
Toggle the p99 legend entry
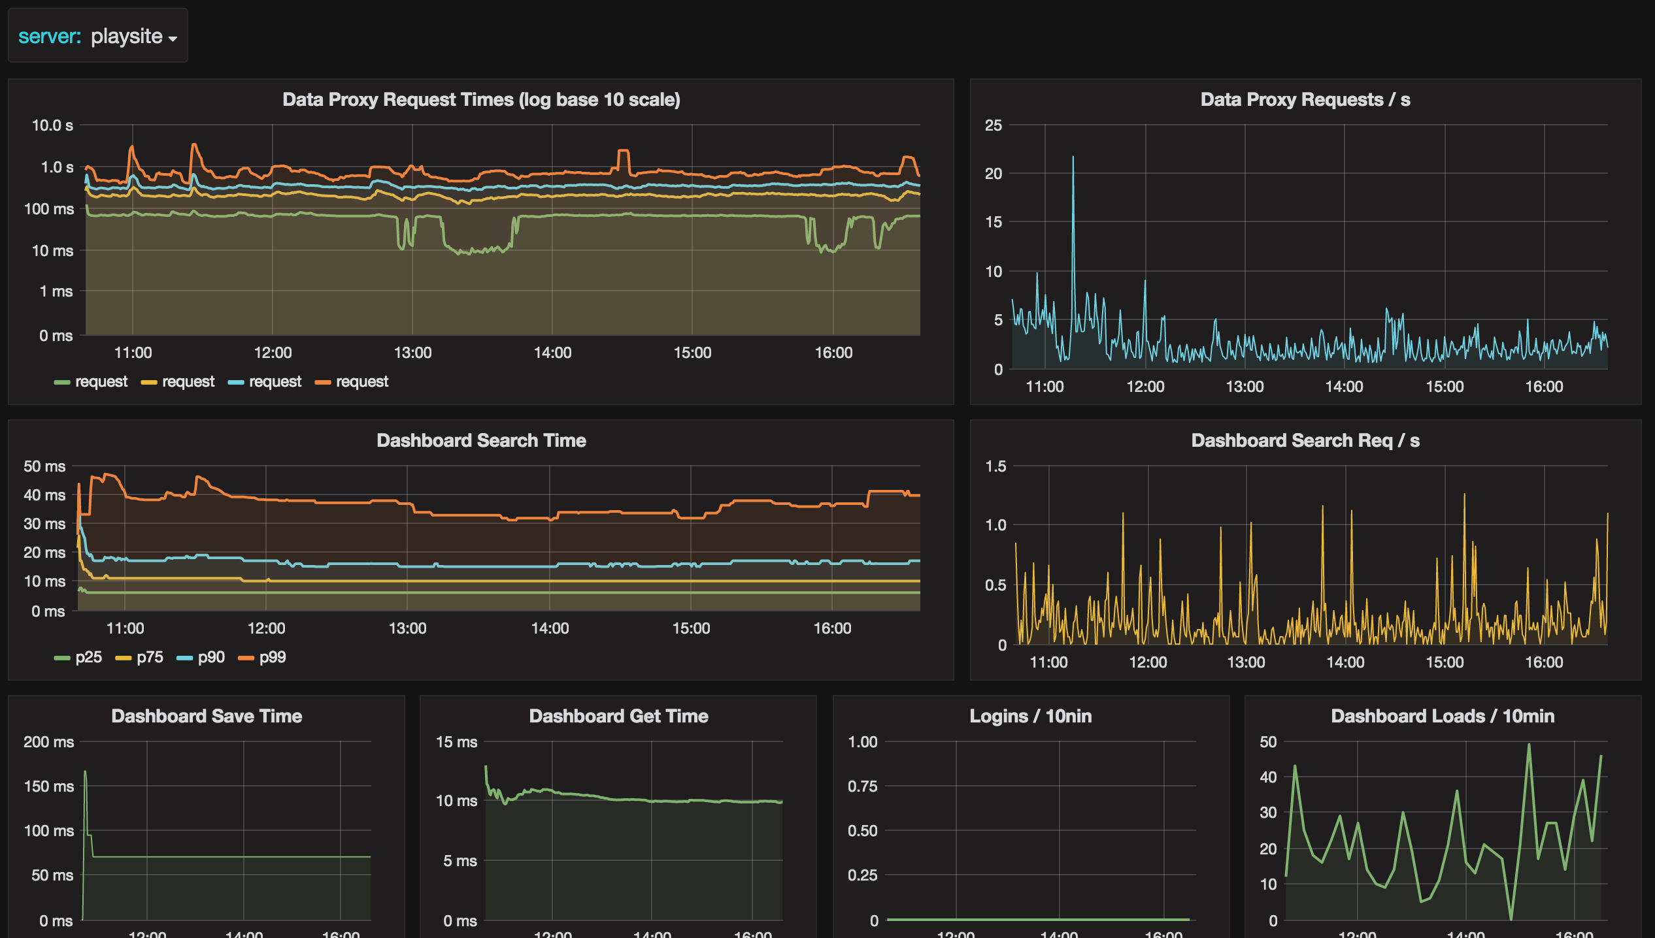point(273,657)
